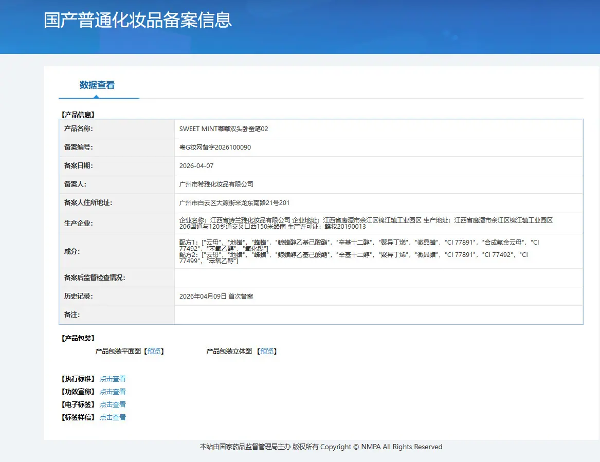This screenshot has width=600, height=462.
Task: Click the 备案日期 value 2026-04-07
Action: tap(196, 166)
